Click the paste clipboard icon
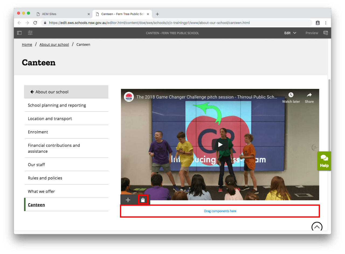The width and height of the screenshot is (345, 254). pyautogui.click(x=143, y=200)
